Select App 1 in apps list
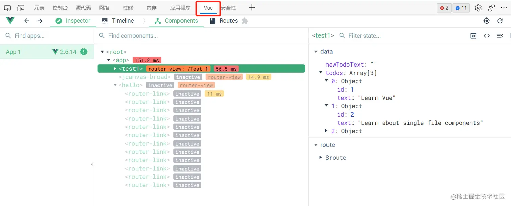 47,52
